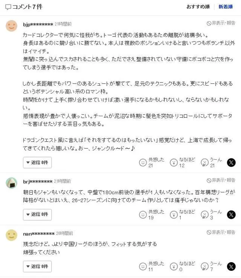Toggle なるほど reaction on nan's comment
This screenshot has height=278, width=241.
(174, 267)
